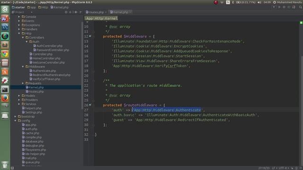Click the 04:09 clock in top bar
303x170 pixels.
click(x=267, y=2)
